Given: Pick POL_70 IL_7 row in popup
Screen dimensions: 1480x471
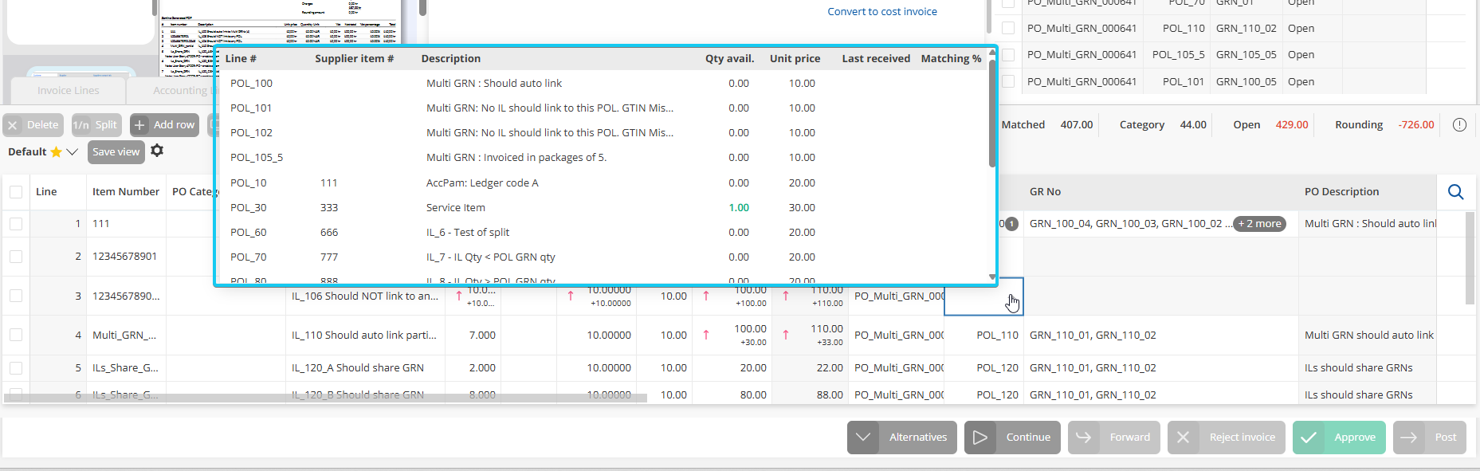Looking at the screenshot, I should [x=602, y=257].
